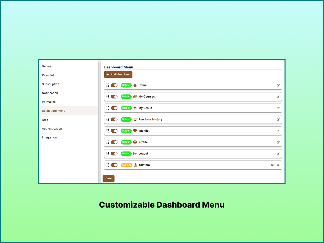Click the Logout arrow icon
The image size is (324, 243).
coord(135,153)
